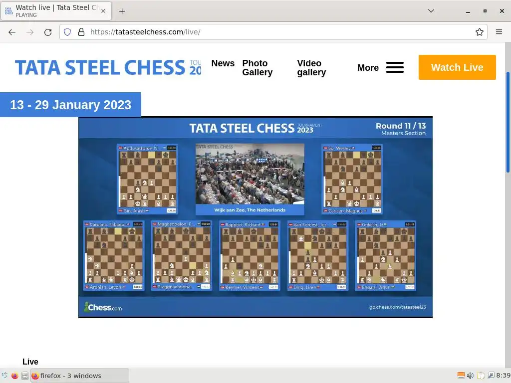
Task: Open the taskbar firefox - 3 windows button
Action: [80, 376]
